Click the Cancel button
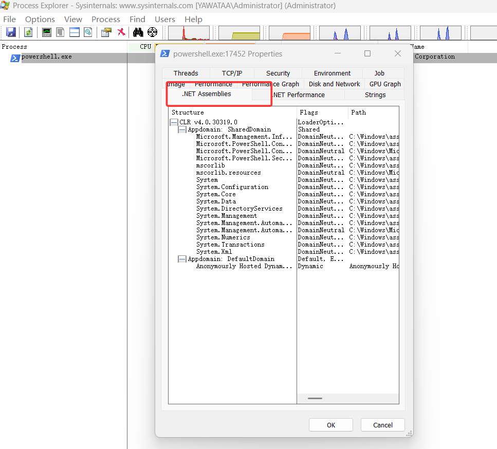The height and width of the screenshot is (449, 497). click(382, 425)
